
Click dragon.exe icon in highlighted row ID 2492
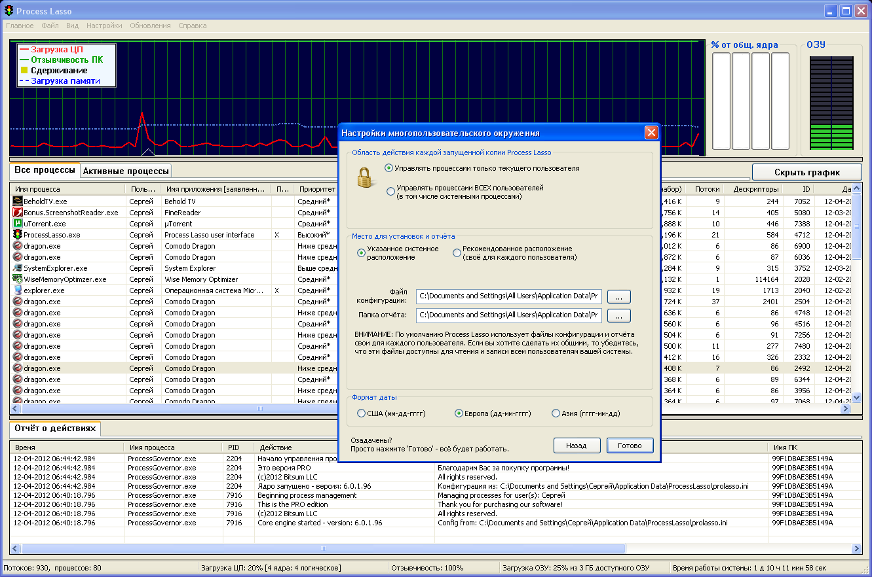pyautogui.click(x=18, y=368)
